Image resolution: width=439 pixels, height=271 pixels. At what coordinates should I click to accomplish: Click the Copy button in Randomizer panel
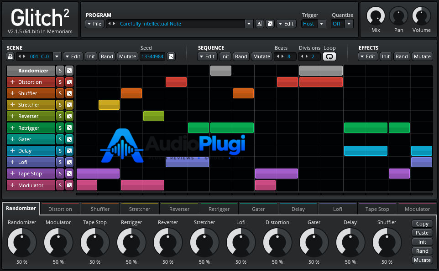[x=422, y=224]
